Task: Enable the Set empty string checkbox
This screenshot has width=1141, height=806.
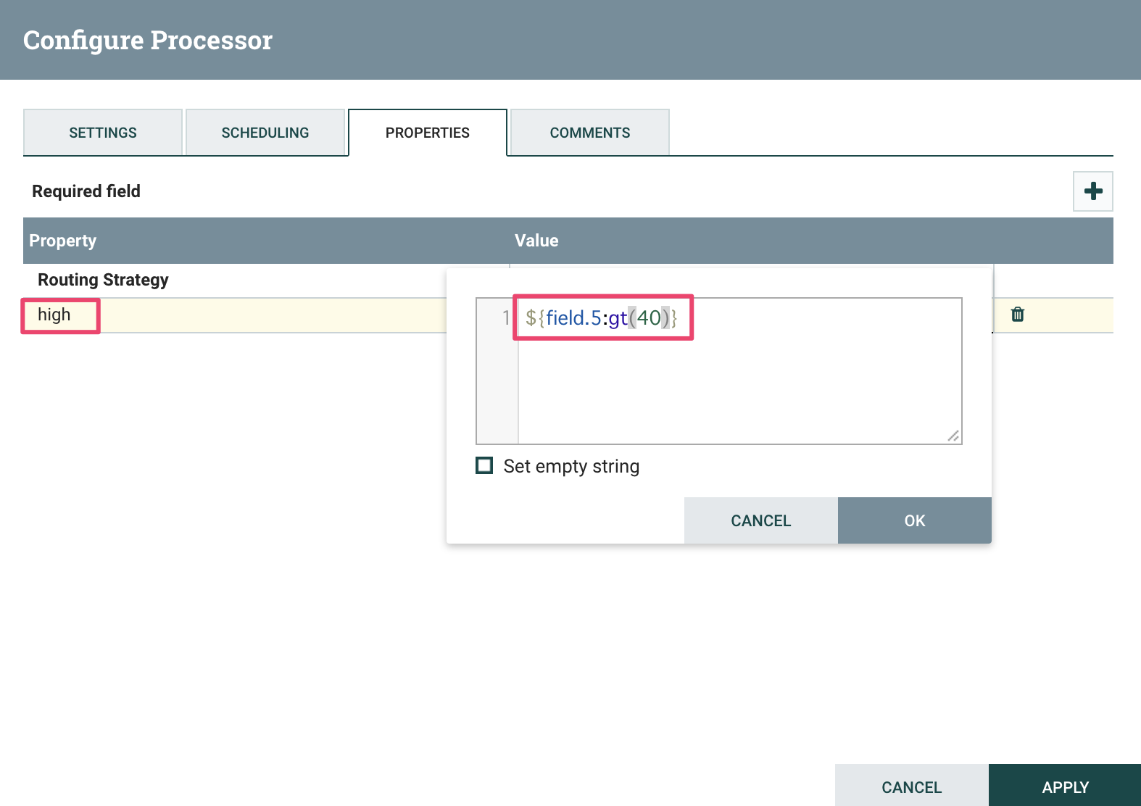Action: tap(484, 465)
